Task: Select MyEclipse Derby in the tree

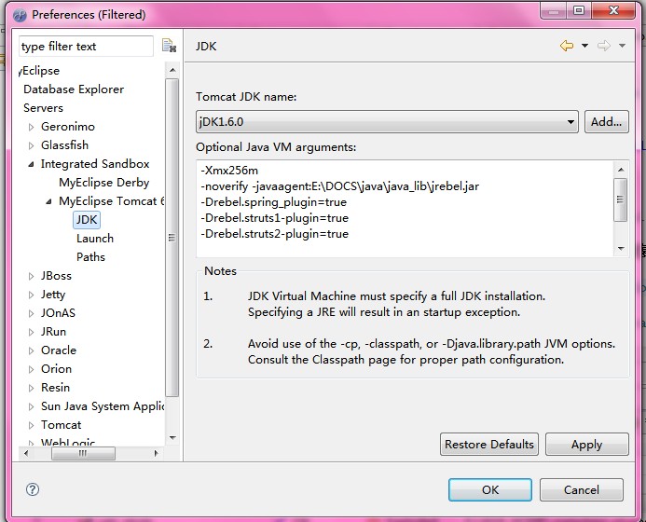Action: click(x=103, y=183)
